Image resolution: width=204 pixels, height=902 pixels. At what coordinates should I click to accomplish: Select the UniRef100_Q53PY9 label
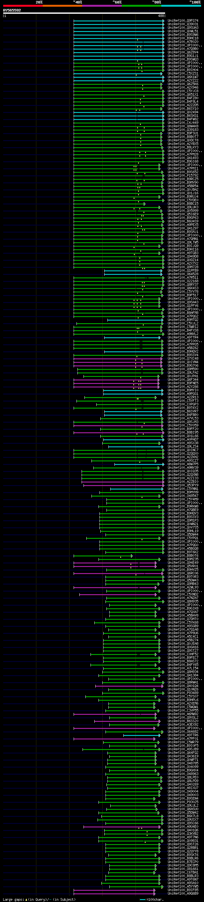click(183, 485)
